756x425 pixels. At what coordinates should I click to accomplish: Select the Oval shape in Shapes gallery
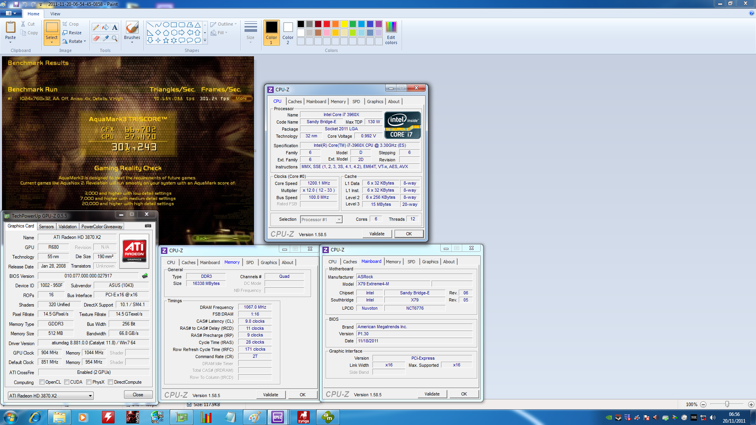point(166,24)
